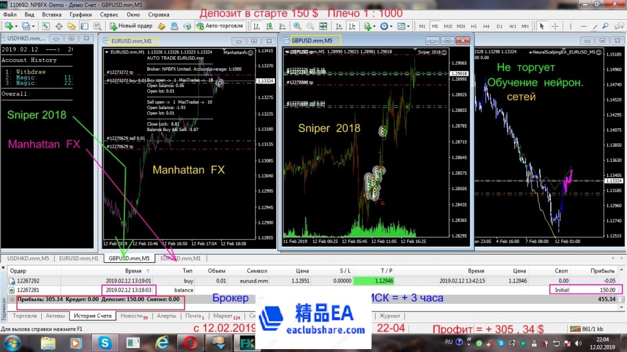
Task: Toggle Chart Shift button
Action: tap(352, 26)
